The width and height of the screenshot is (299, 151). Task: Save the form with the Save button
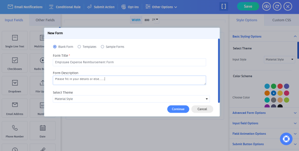(248, 7)
